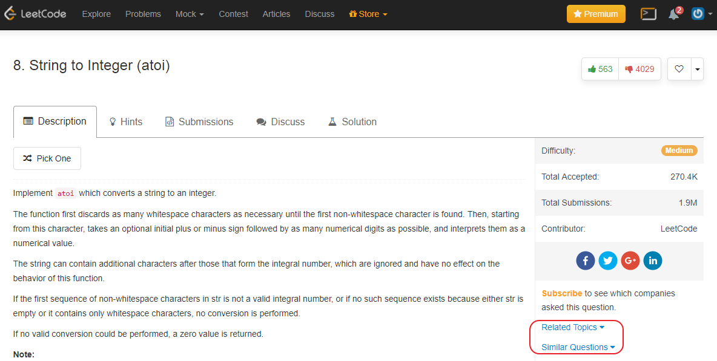The height and width of the screenshot is (361, 717).
Task: Share the problem on LinkedIn
Action: pos(653,261)
